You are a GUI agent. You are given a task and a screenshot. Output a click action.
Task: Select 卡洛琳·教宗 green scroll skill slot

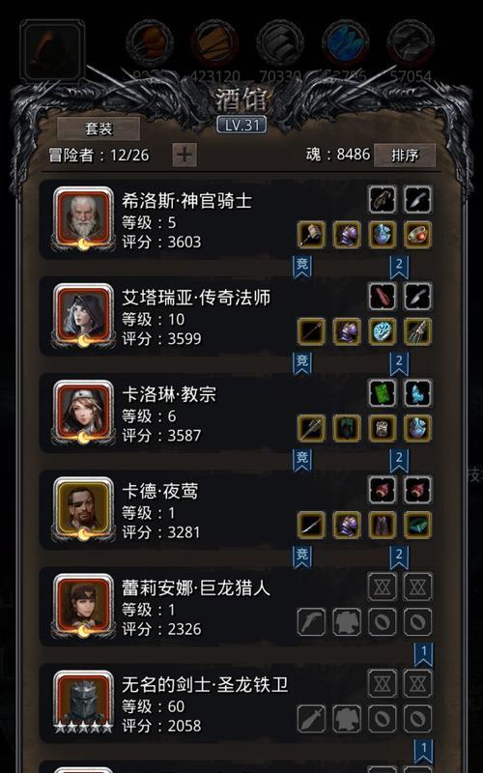[383, 393]
